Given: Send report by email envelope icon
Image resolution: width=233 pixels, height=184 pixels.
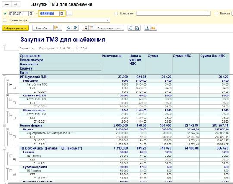Looking at the screenshot, I should [x=154, y=28].
